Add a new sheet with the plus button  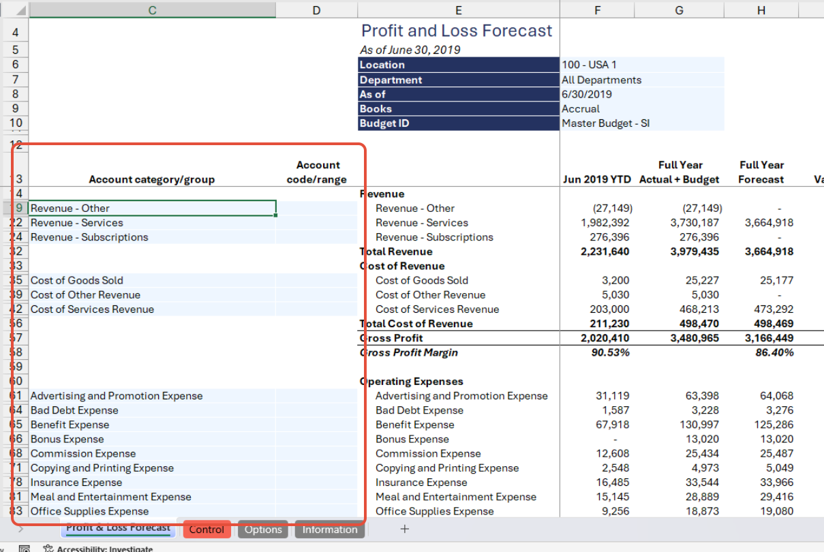point(404,529)
